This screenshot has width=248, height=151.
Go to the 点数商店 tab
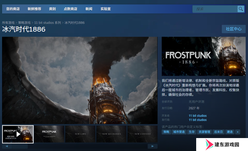(70, 9)
